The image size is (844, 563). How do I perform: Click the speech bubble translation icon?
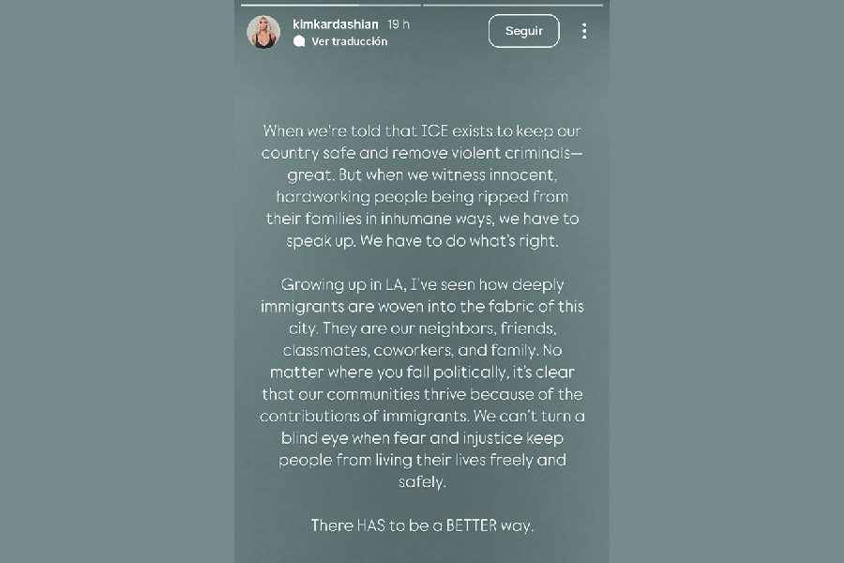coord(298,41)
